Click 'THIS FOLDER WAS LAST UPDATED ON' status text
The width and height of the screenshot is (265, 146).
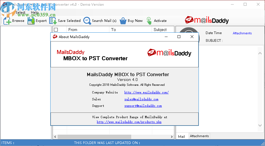point(107,143)
